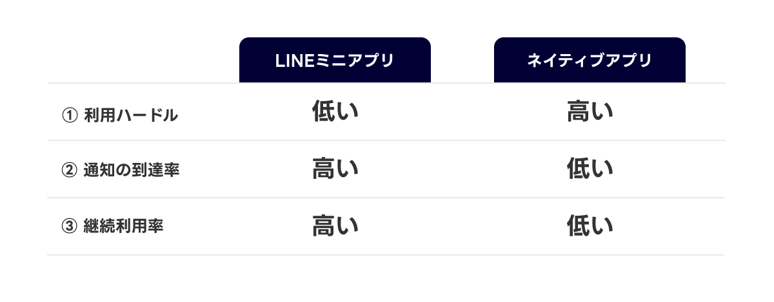Click 高い under LINEミニアプリ for 通知の到達率
This screenshot has height=302, width=774.
335,169
